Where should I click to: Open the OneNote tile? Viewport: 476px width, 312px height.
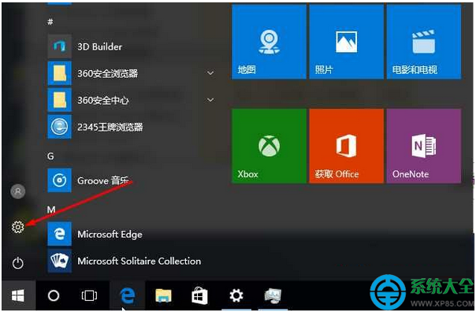pos(424,146)
